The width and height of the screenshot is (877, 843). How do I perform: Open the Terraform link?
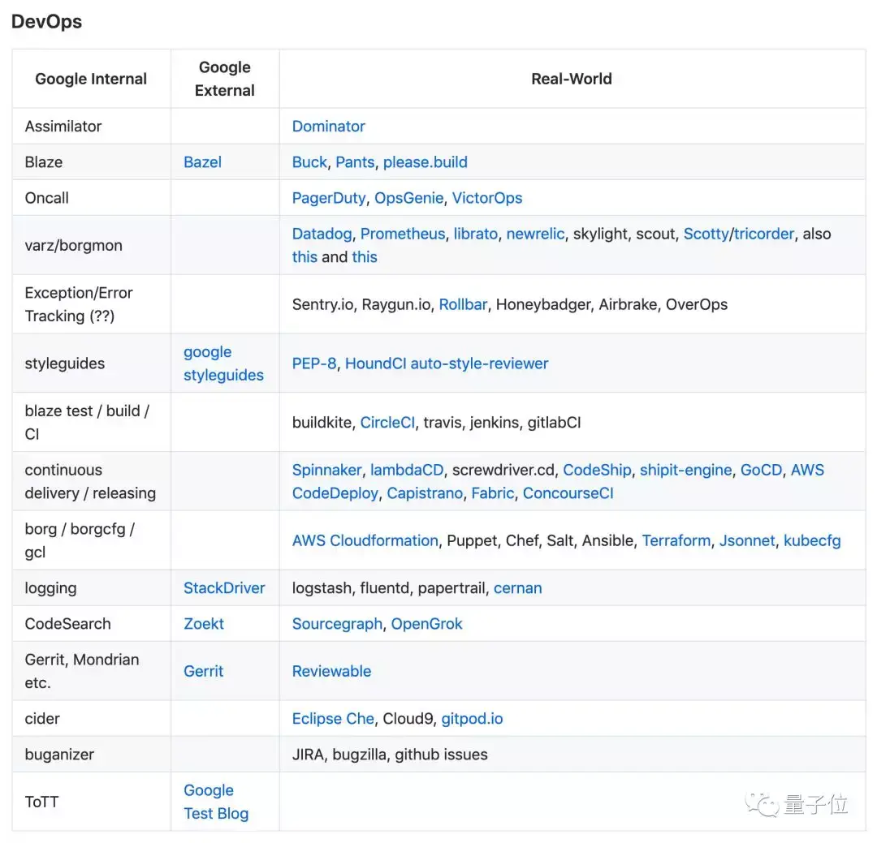[676, 540]
